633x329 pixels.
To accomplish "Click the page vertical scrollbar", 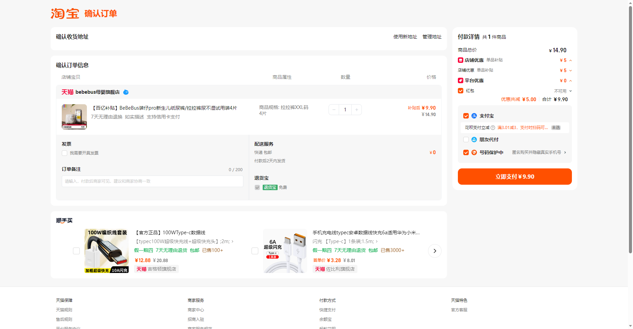I will pyautogui.click(x=630, y=129).
